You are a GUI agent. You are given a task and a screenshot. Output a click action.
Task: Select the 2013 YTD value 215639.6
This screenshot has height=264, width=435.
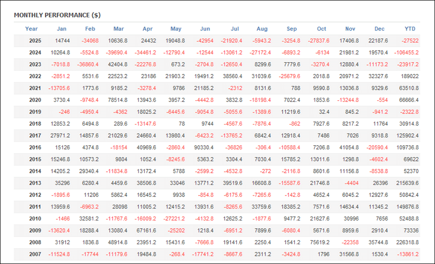click(407, 183)
